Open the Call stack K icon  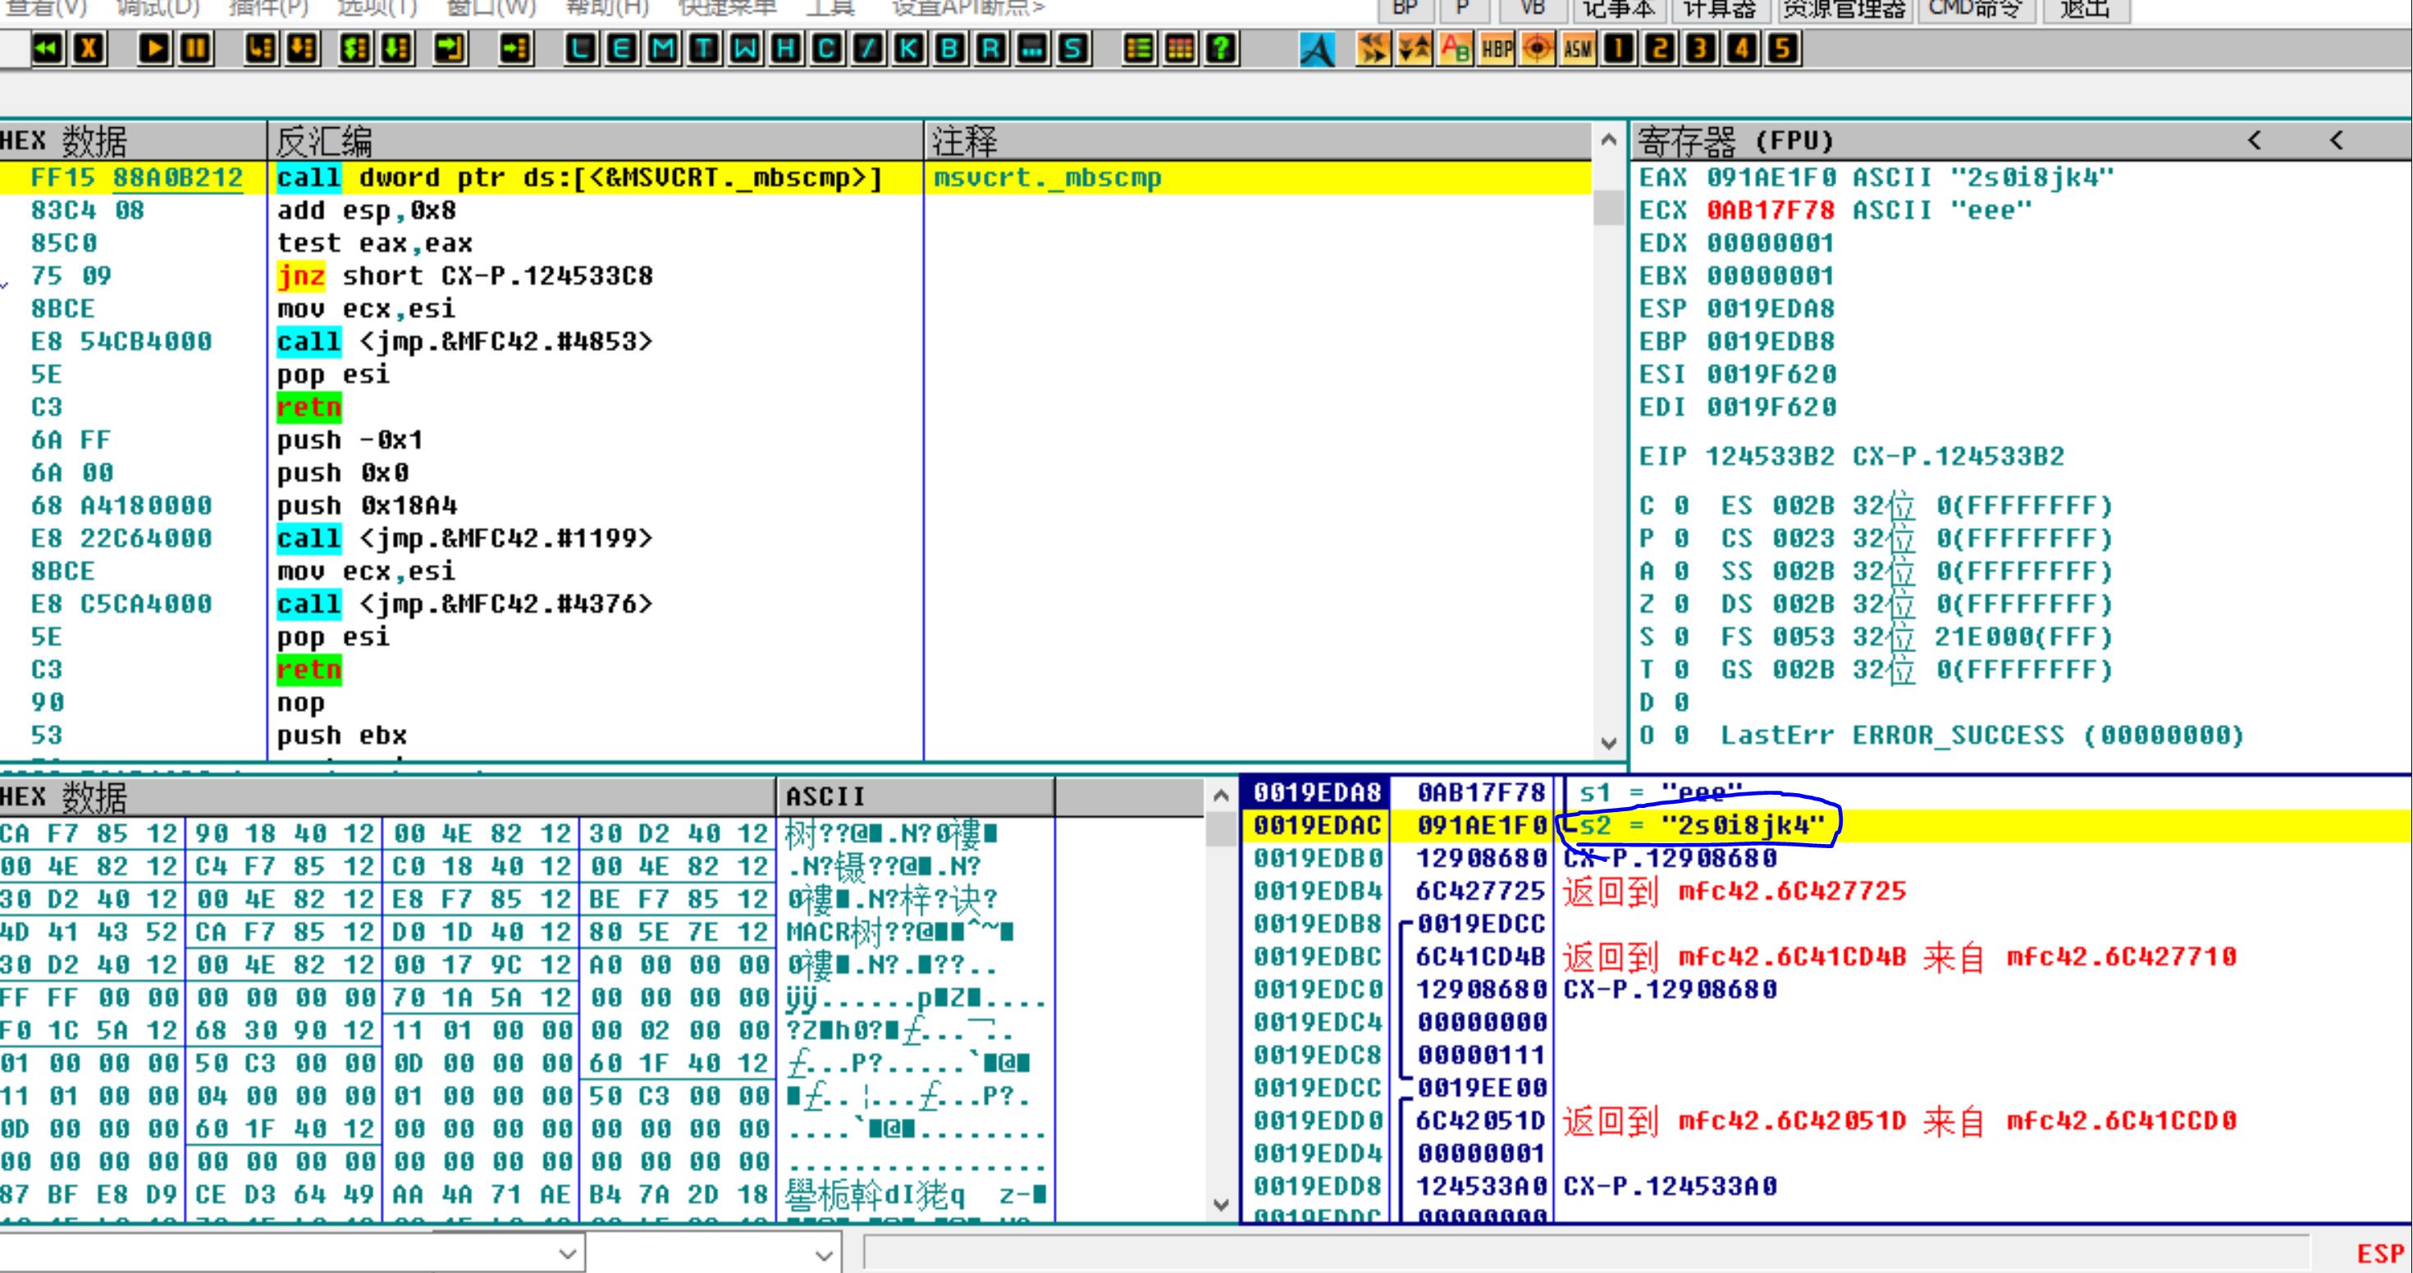point(908,48)
